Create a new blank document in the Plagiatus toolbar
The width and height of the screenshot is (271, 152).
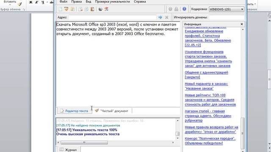pyautogui.click(x=60, y=9)
